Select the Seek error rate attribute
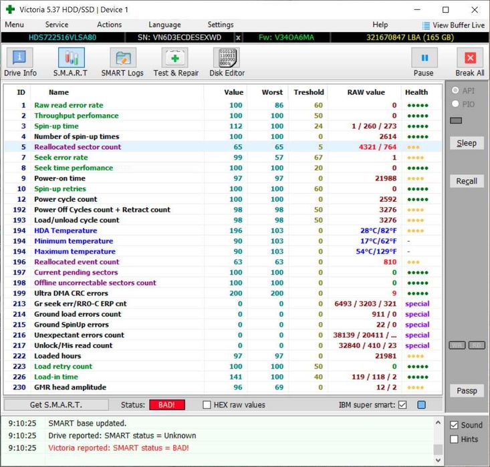Viewport: 490px width, 467px height. pyautogui.click(x=223, y=158)
